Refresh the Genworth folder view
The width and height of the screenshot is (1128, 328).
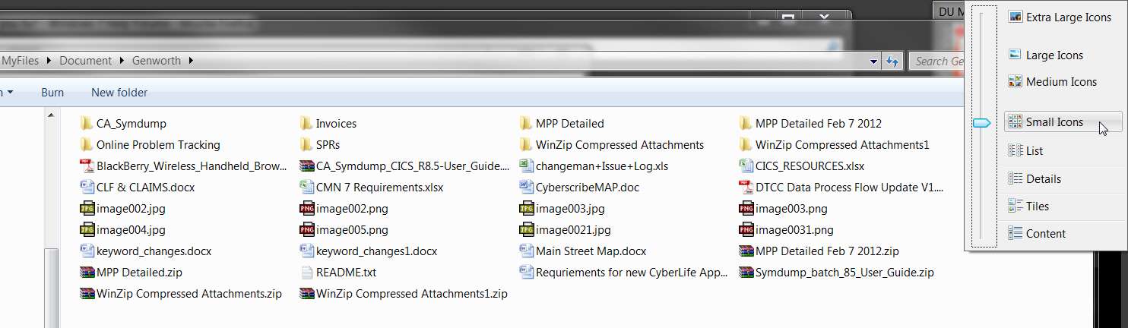tap(892, 61)
